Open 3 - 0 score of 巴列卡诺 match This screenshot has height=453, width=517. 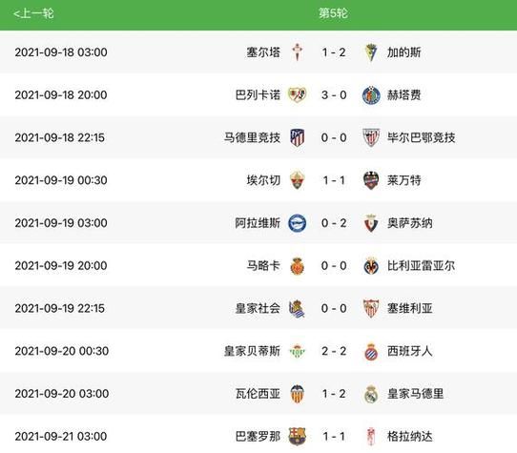pyautogui.click(x=334, y=95)
